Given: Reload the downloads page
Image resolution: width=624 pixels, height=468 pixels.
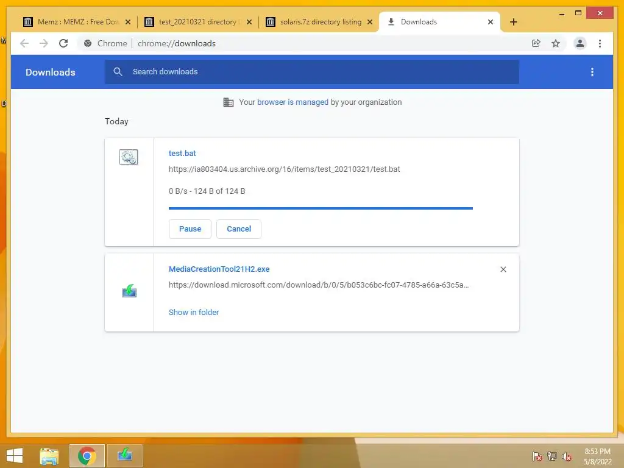Looking at the screenshot, I should tap(63, 43).
